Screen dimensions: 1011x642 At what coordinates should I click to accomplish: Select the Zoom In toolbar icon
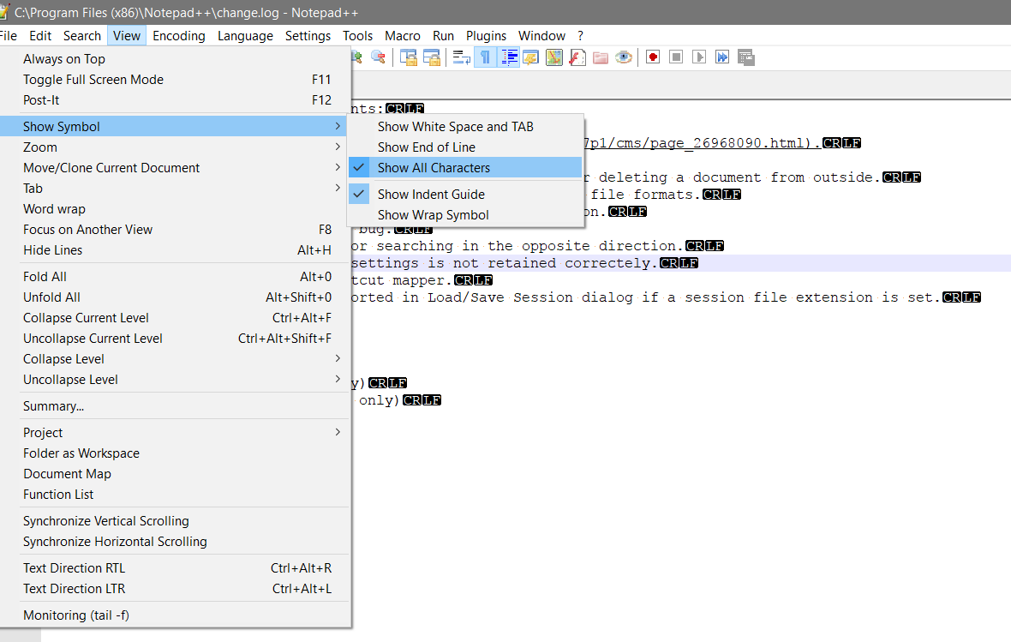click(x=355, y=57)
